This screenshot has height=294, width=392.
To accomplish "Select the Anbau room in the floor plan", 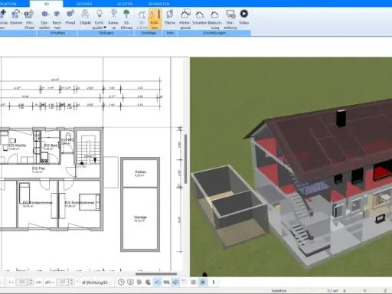I will tap(140, 174).
